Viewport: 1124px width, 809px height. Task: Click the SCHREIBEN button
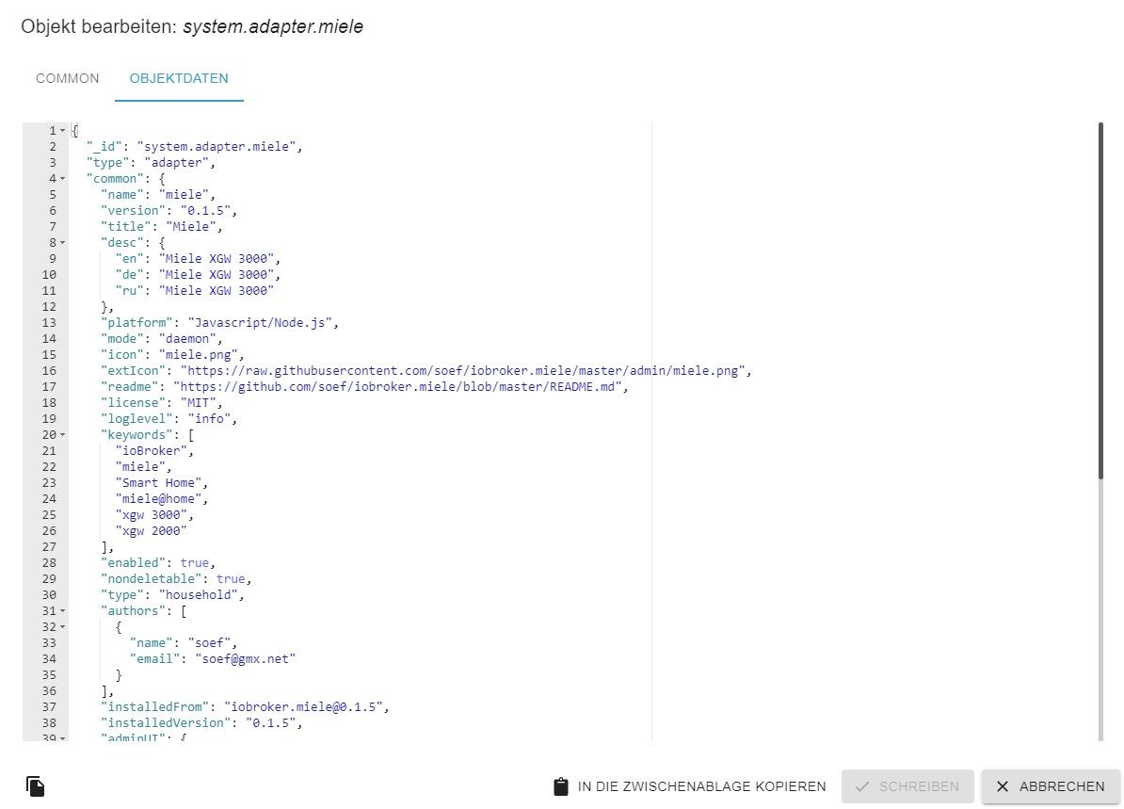click(x=907, y=786)
